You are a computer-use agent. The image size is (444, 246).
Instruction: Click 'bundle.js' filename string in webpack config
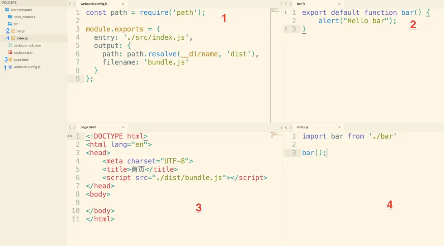pyautogui.click(x=166, y=62)
